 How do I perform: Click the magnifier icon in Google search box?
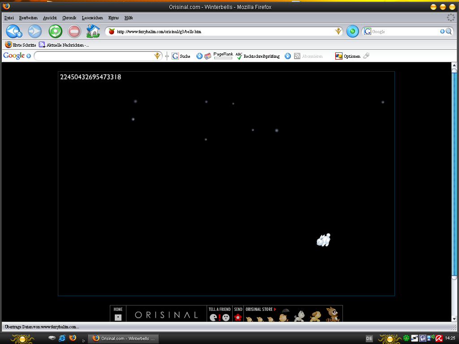[x=448, y=31]
